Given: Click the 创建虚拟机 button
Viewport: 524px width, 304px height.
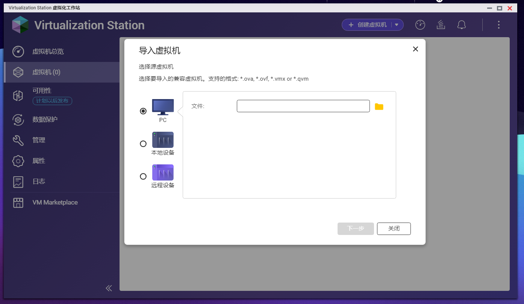Looking at the screenshot, I should click(368, 25).
